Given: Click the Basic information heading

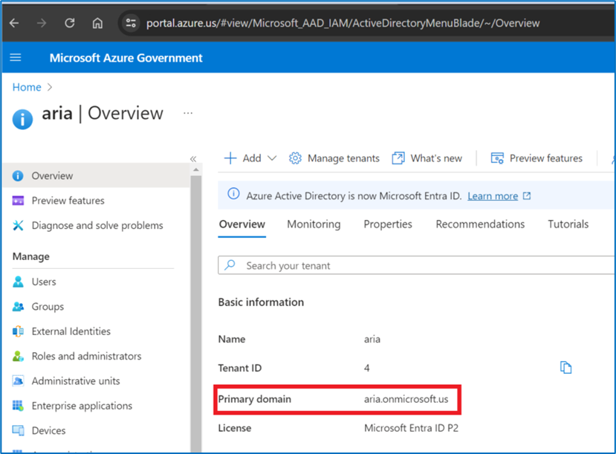Looking at the screenshot, I should coord(261,302).
